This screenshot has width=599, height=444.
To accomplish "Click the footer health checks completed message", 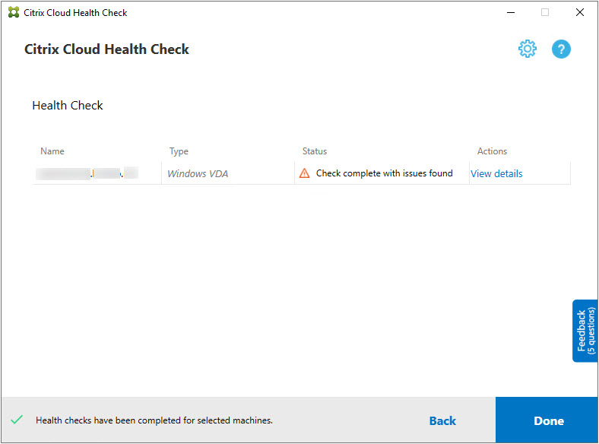I will (154, 420).
